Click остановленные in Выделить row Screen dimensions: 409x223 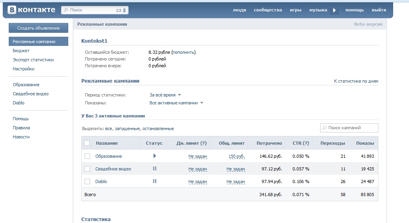tap(158, 129)
